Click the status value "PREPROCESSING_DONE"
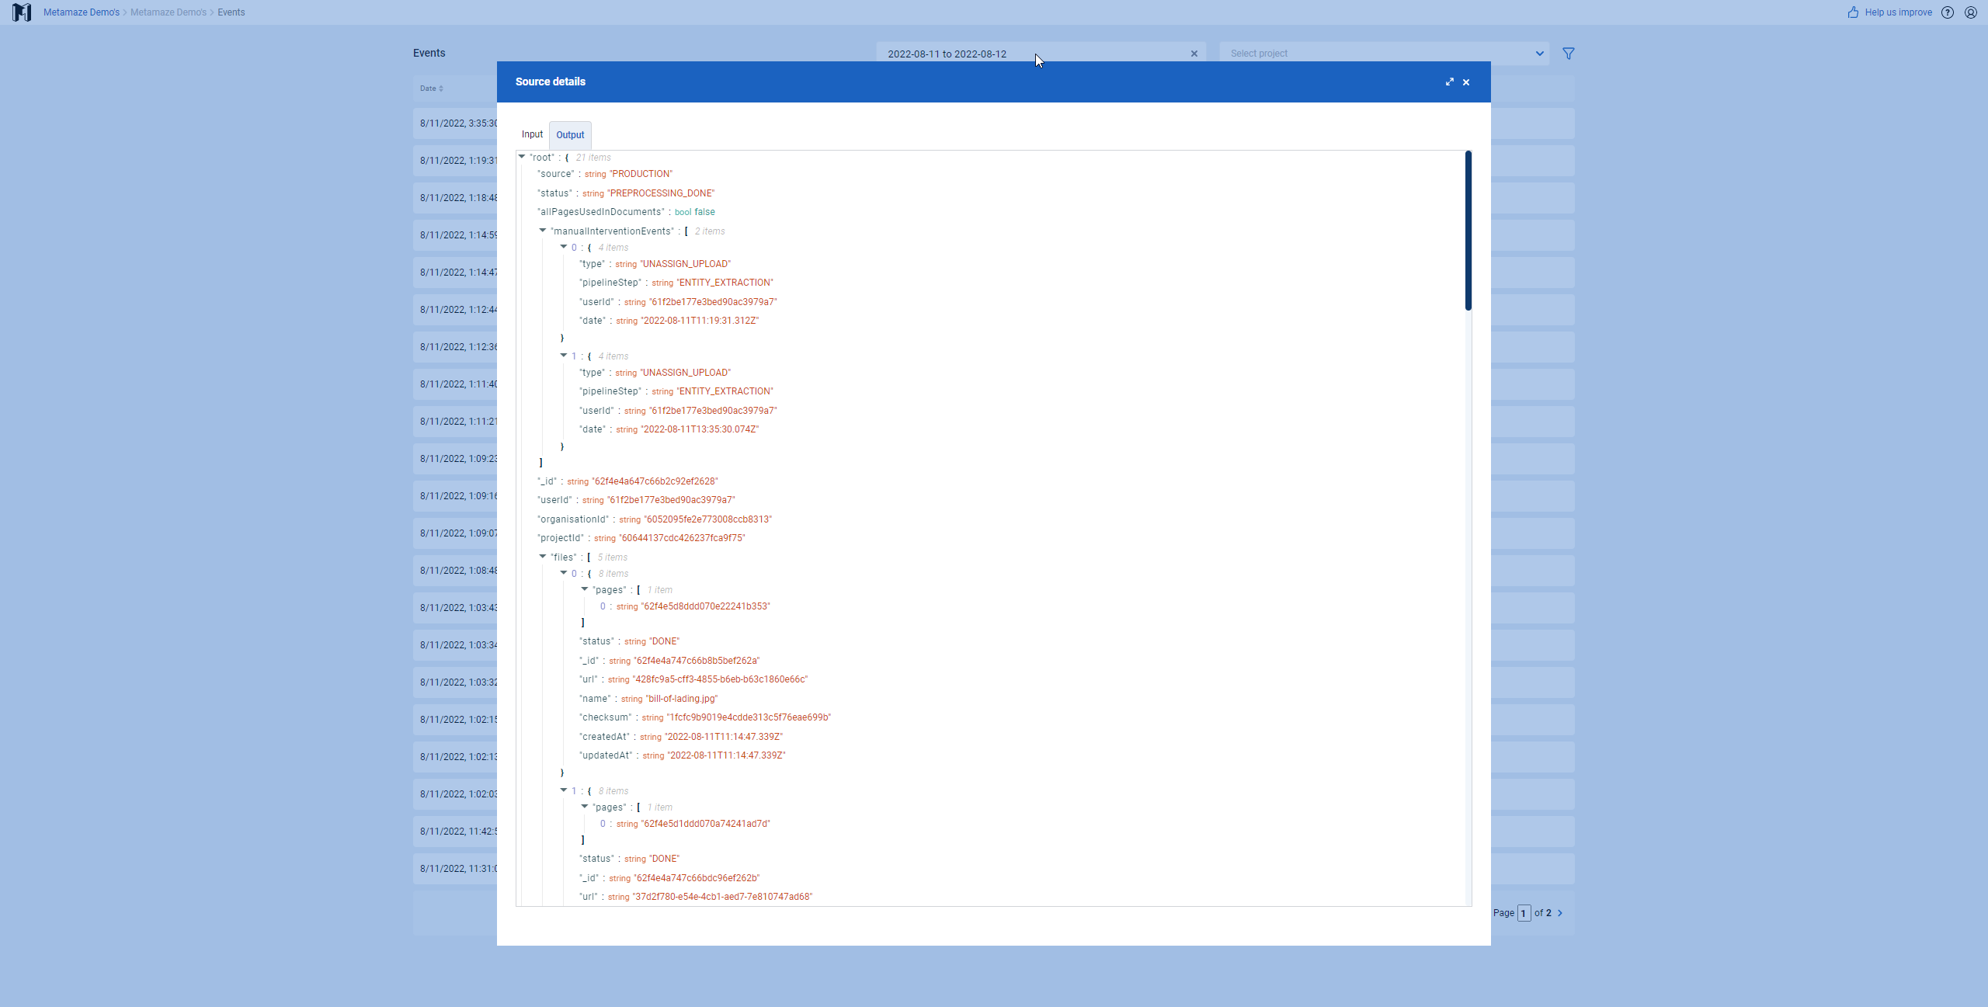 coord(661,193)
